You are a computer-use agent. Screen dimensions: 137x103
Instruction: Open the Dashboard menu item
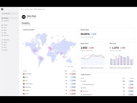pyautogui.click(x=10, y=21)
